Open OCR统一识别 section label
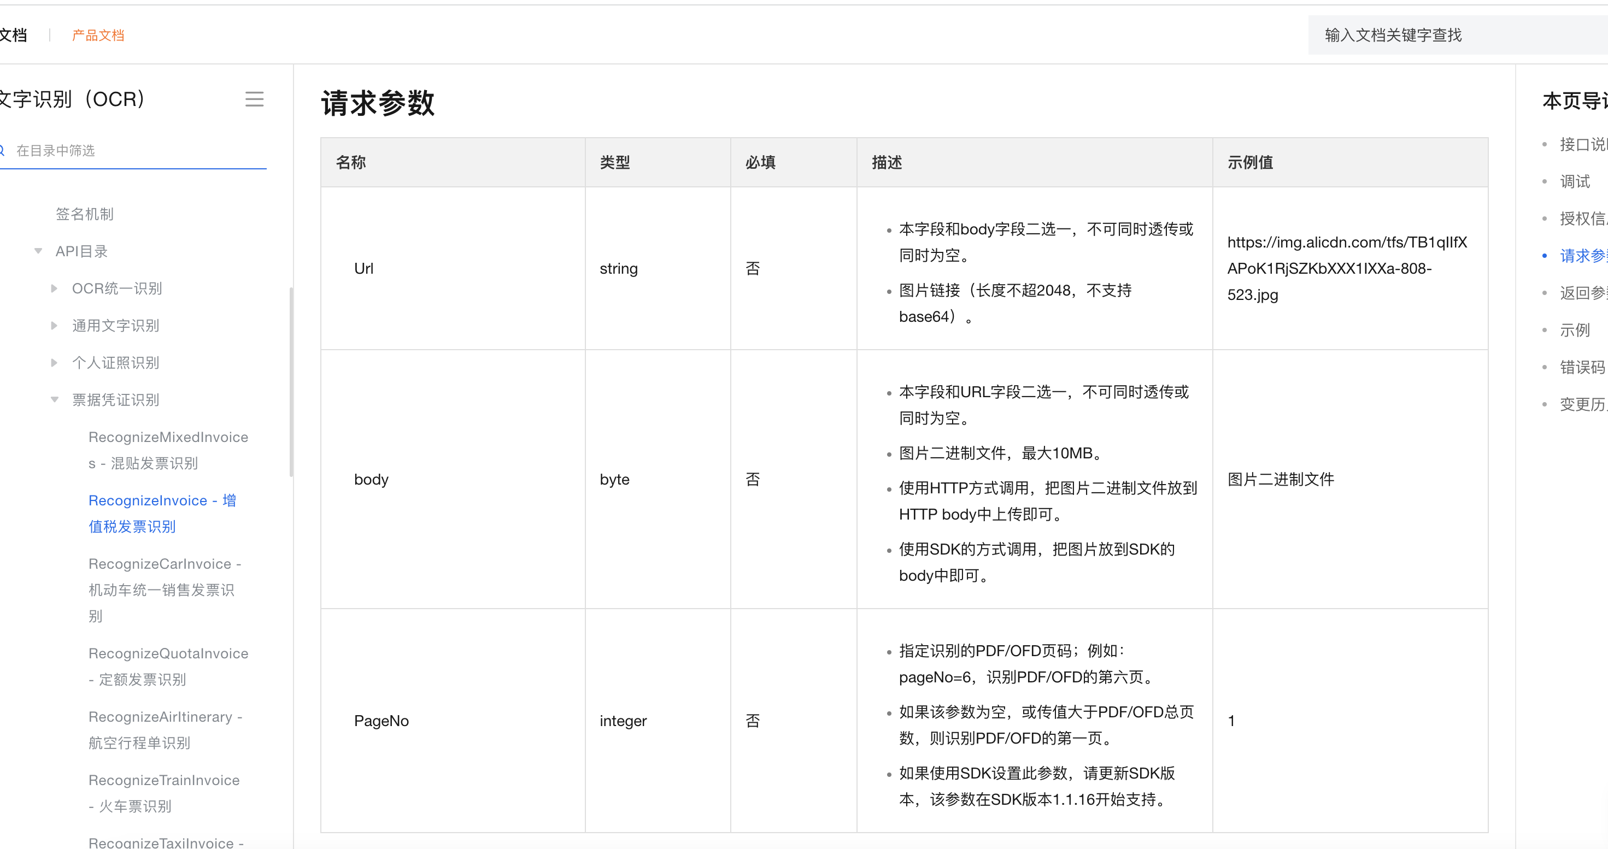 click(117, 288)
